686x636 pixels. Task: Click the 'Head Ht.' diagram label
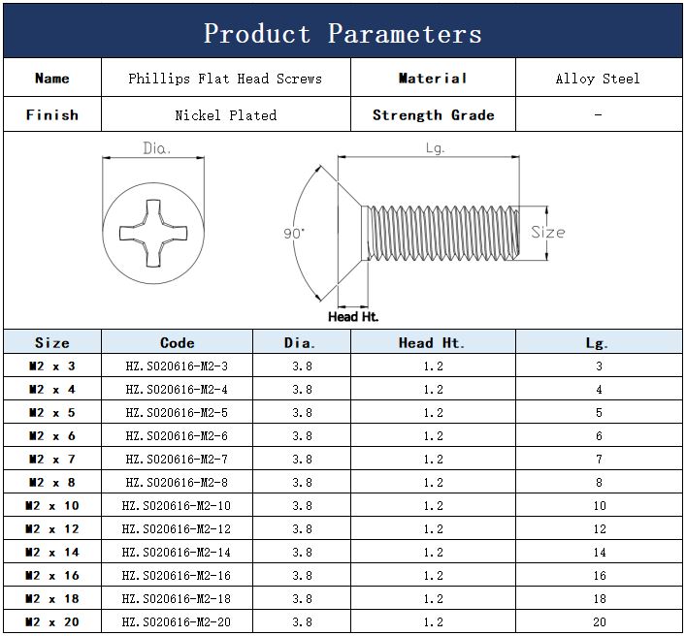pyautogui.click(x=353, y=316)
